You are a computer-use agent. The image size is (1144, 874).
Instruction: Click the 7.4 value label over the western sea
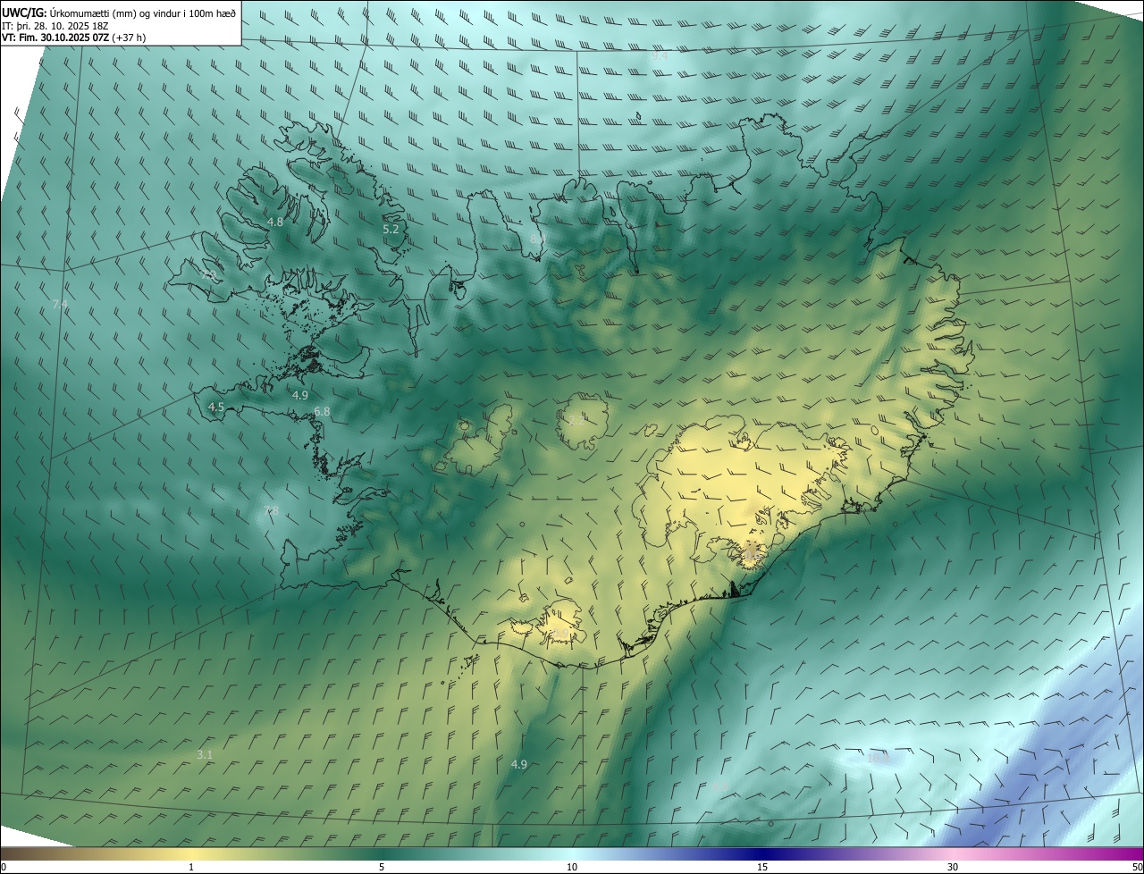tap(60, 305)
